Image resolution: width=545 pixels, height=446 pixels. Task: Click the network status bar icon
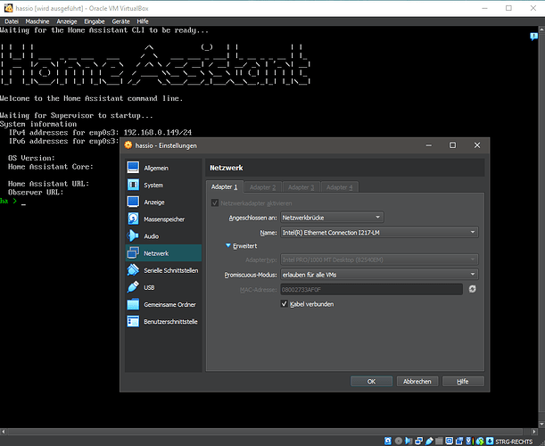[419, 442]
